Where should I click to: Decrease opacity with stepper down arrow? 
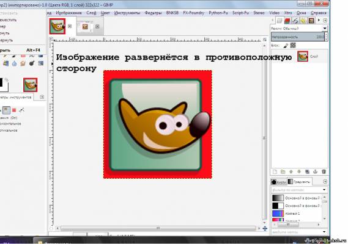pyautogui.click(x=326, y=39)
